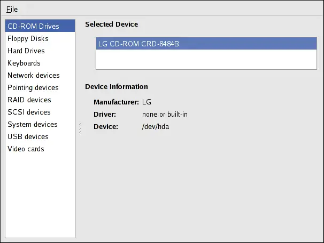Open the File menu
This screenshot has height=243, width=324.
tap(12, 9)
